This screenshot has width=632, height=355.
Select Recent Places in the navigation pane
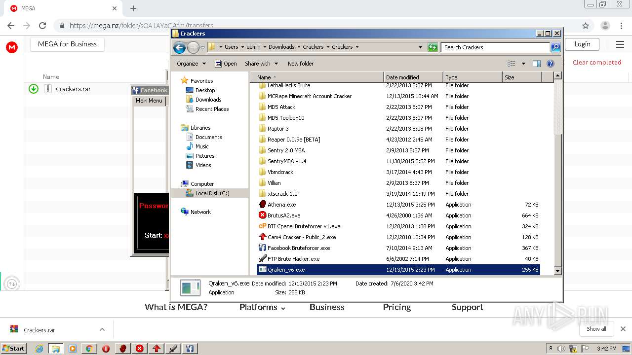(212, 109)
